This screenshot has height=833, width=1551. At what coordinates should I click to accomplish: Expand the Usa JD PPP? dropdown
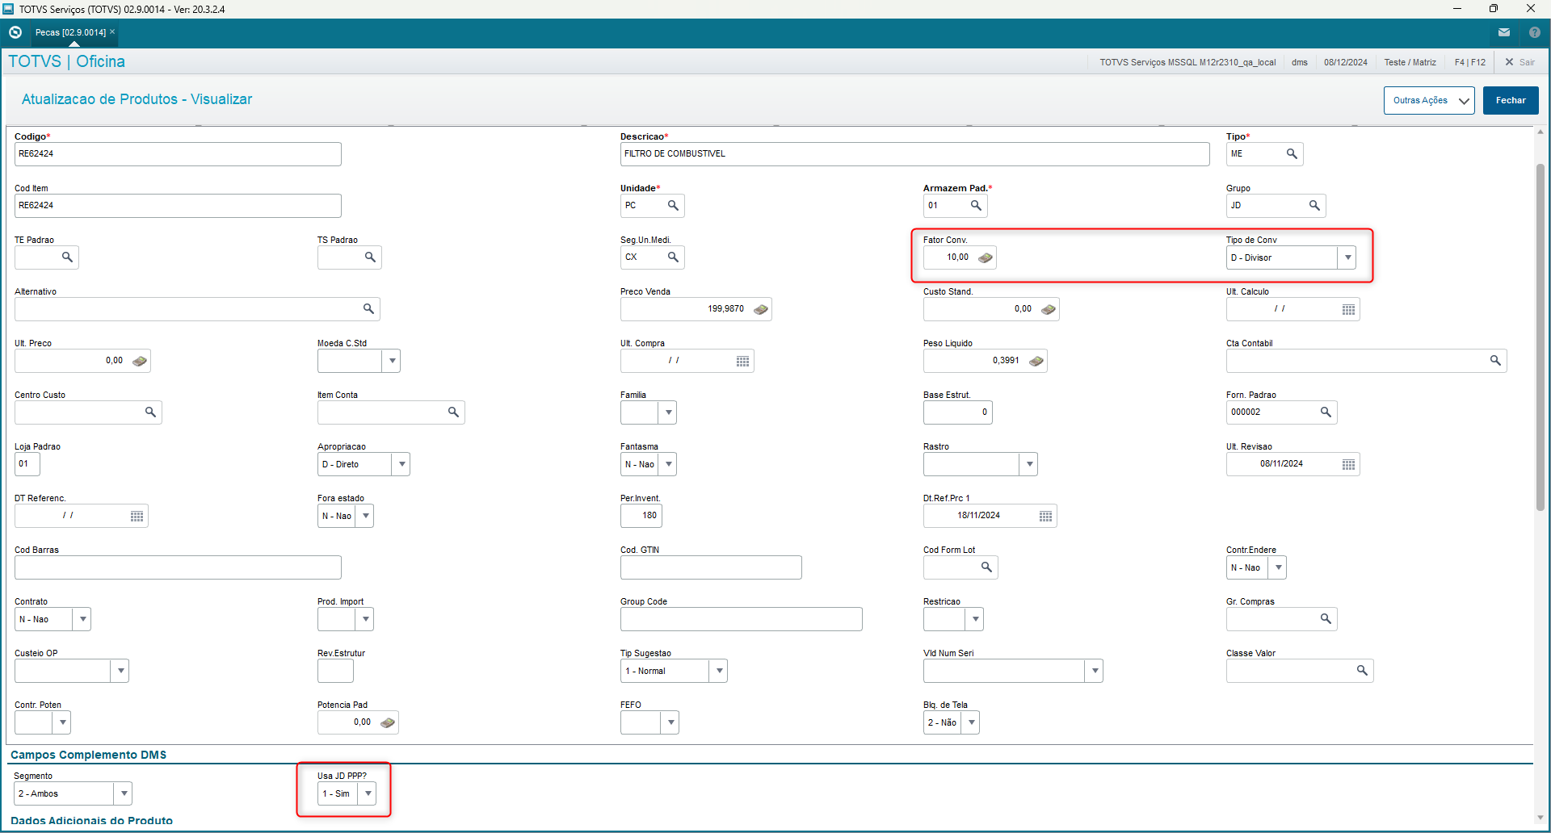pos(368,793)
